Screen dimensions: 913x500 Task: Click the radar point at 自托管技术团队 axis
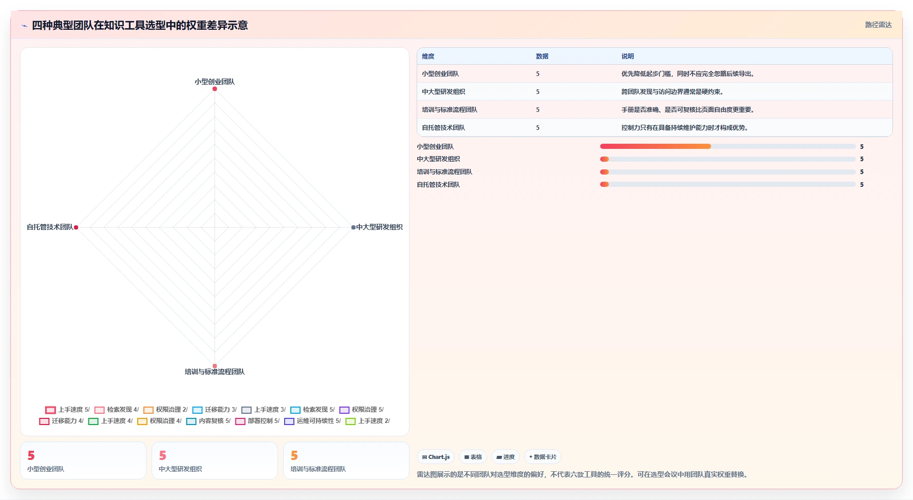[x=76, y=227]
